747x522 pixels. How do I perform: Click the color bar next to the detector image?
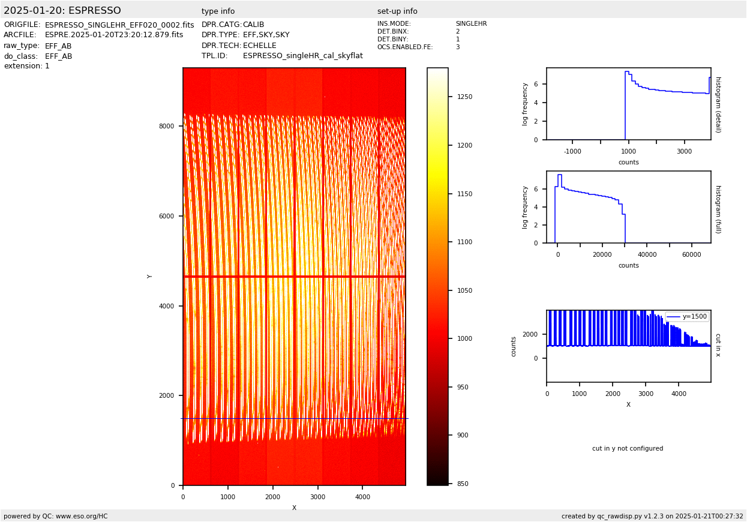(437, 276)
